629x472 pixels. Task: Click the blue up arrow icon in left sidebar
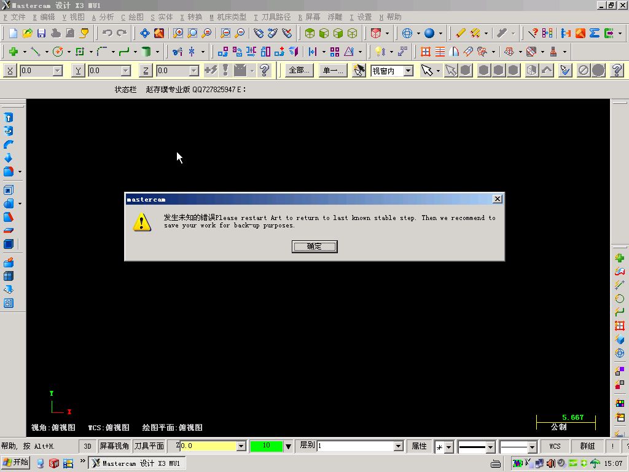pos(9,117)
